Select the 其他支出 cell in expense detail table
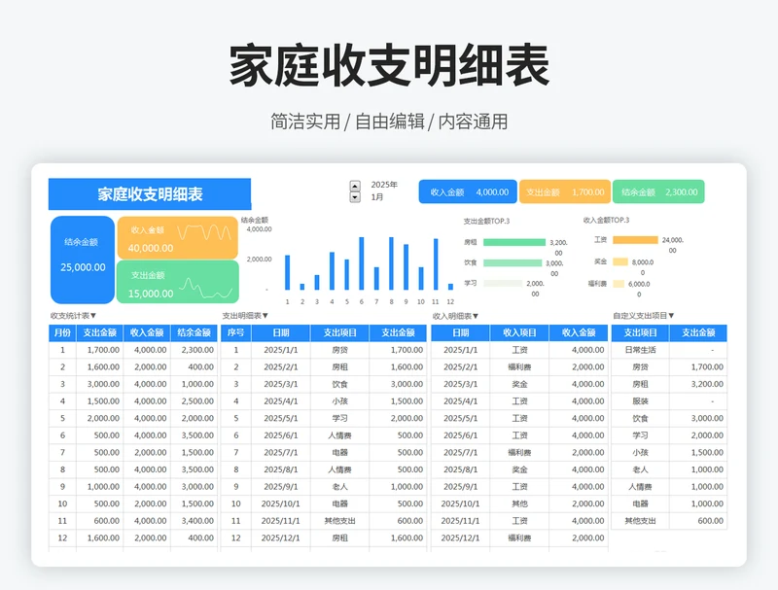Viewport: 778px width, 590px height. (339, 521)
